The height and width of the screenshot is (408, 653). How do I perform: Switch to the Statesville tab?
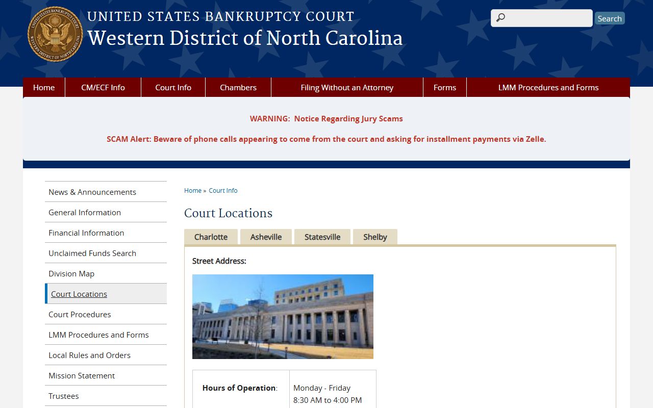pos(322,237)
